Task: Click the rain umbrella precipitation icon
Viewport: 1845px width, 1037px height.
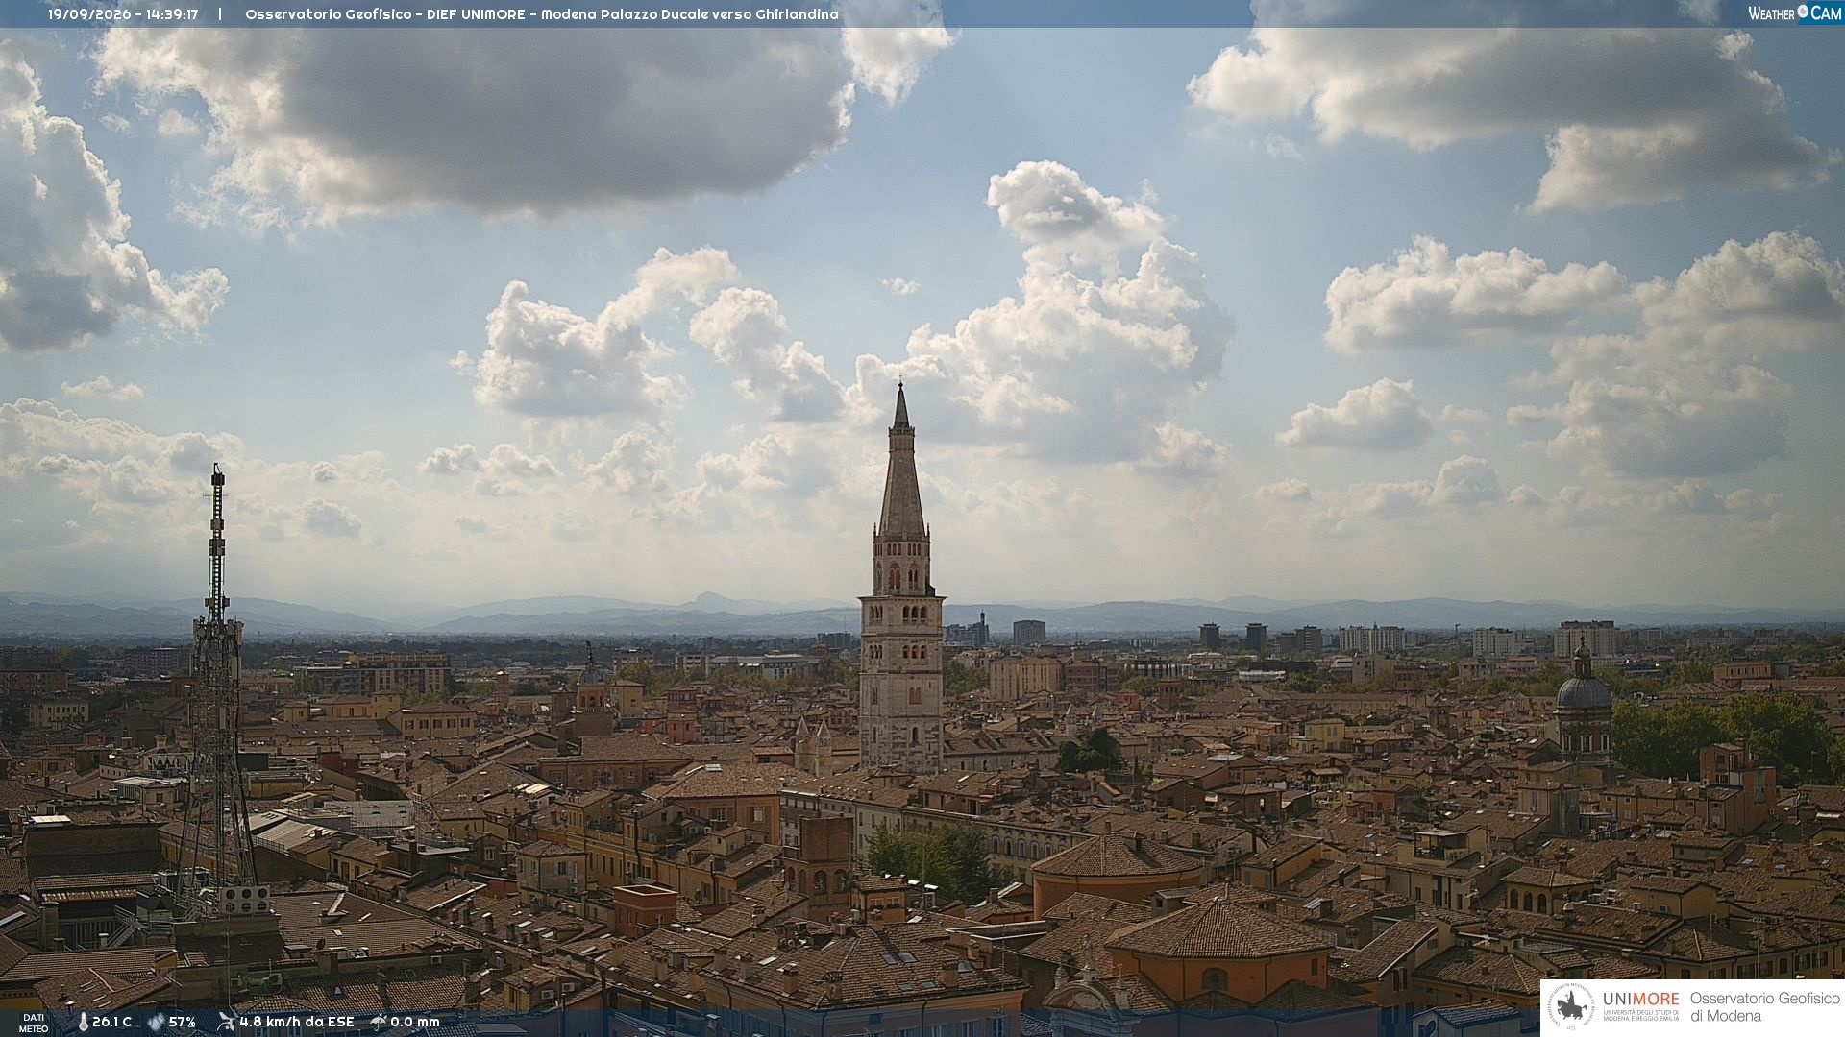Action: (x=379, y=1022)
